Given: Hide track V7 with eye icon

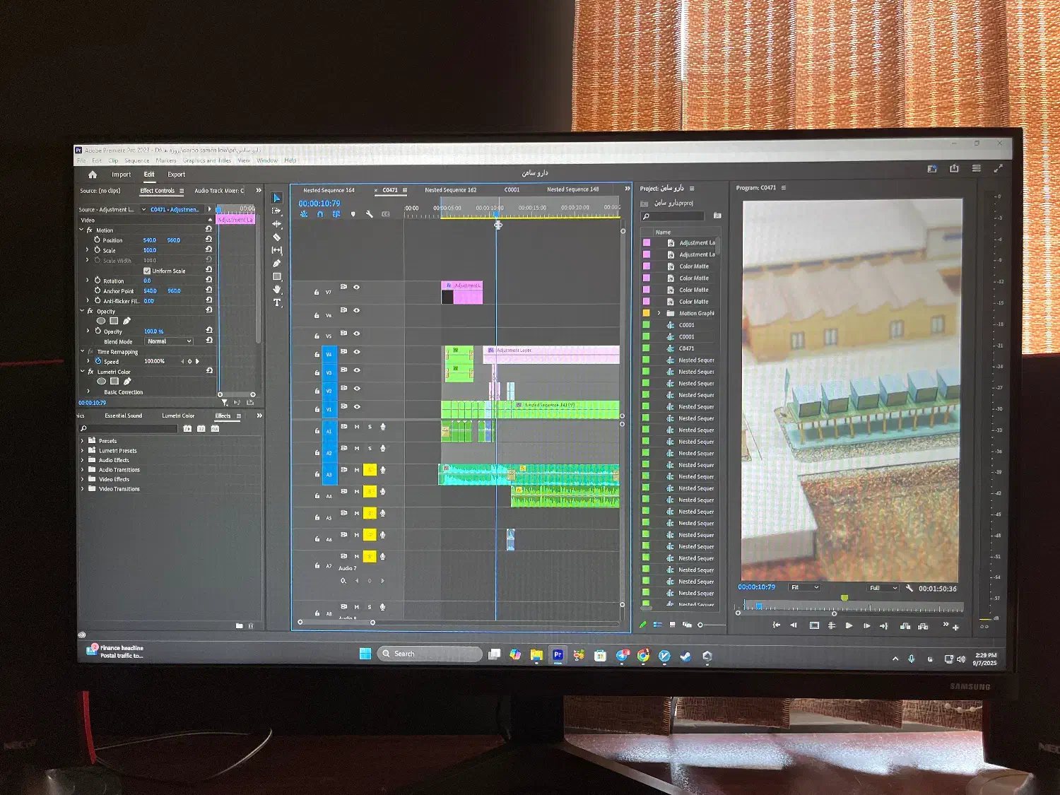Looking at the screenshot, I should tap(356, 287).
